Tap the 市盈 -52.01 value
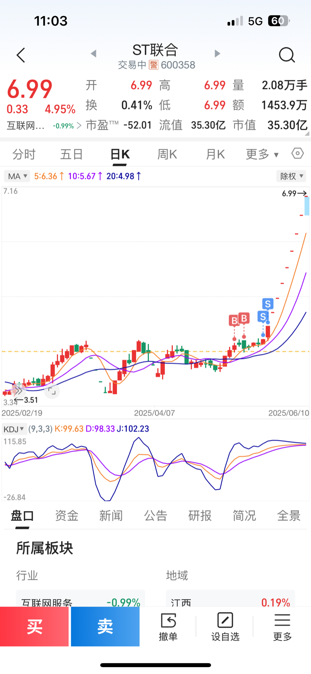311x674 pixels. 137,125
